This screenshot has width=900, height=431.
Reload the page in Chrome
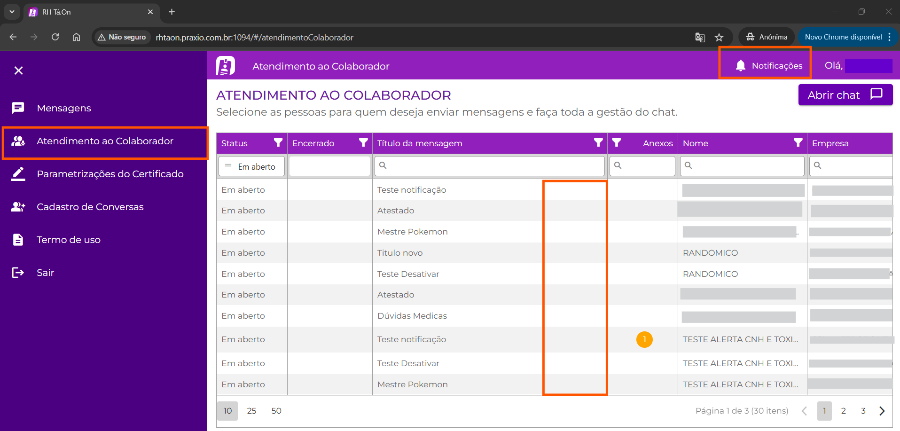pyautogui.click(x=55, y=37)
